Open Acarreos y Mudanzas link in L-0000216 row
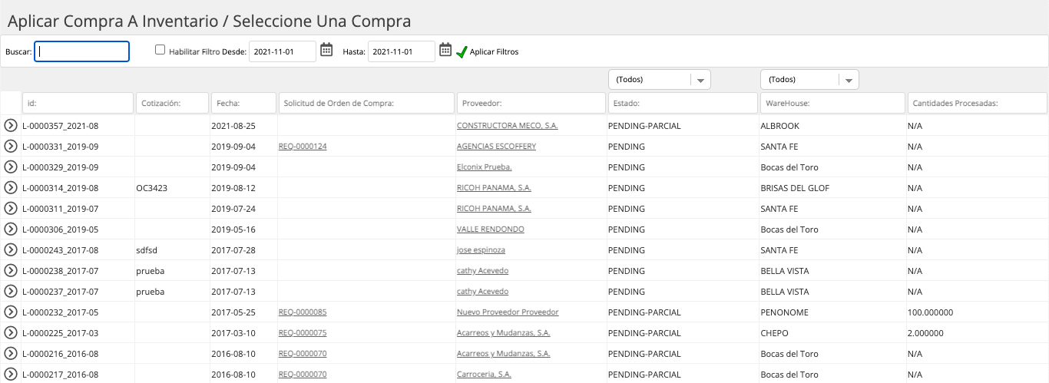The width and height of the screenshot is (1049, 383). coord(504,353)
